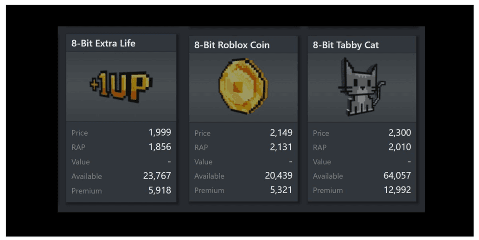Click the Tabby Cat price 2,300

coord(400,133)
